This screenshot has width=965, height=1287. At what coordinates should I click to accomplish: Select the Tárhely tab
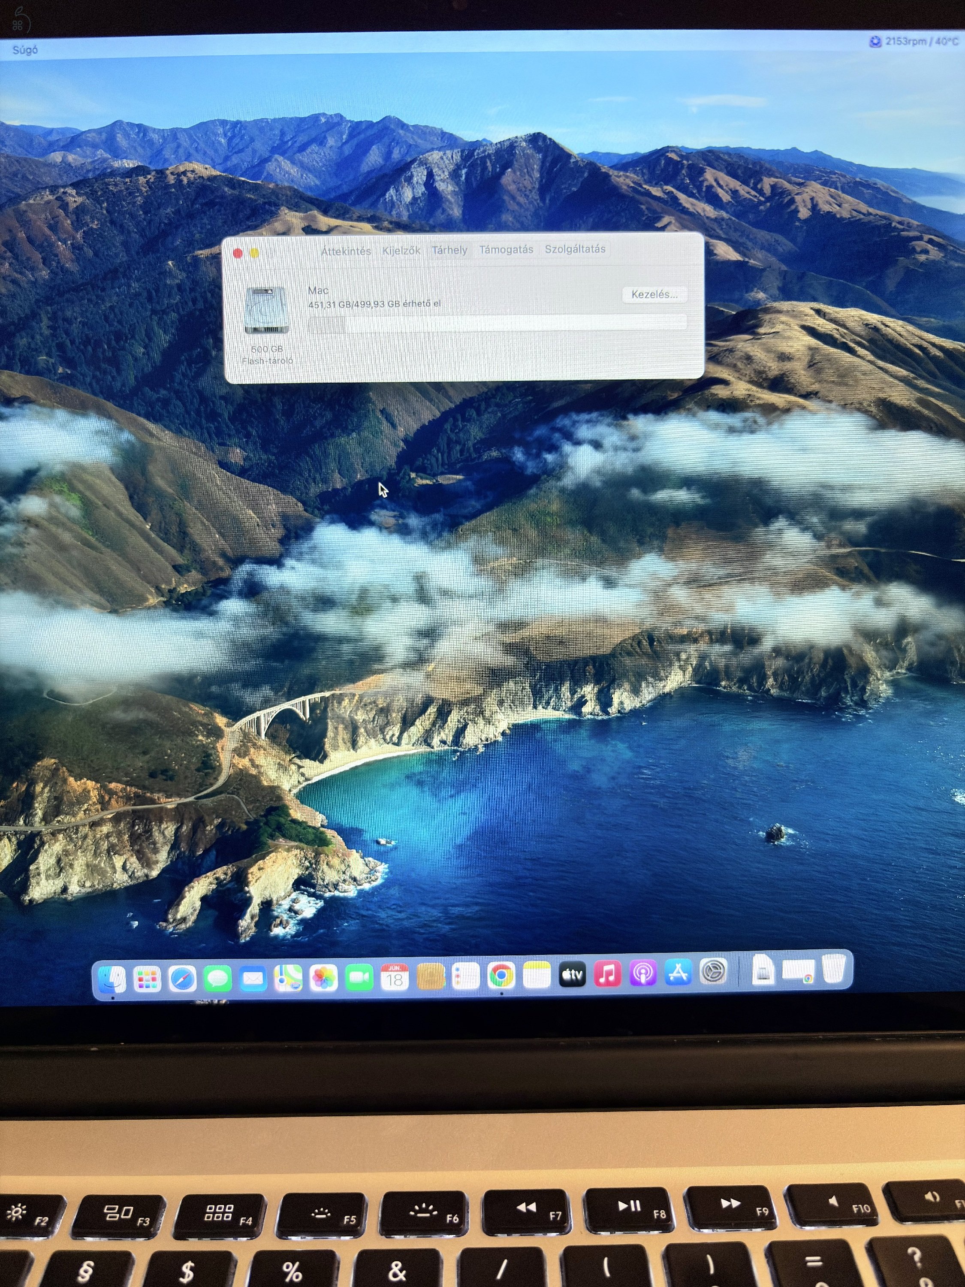point(449,250)
